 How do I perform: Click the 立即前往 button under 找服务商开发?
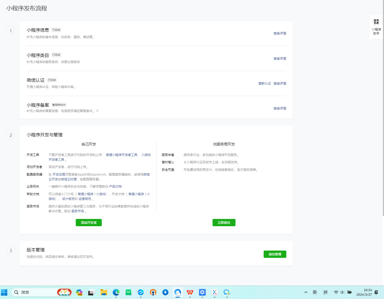pyautogui.click(x=224, y=223)
